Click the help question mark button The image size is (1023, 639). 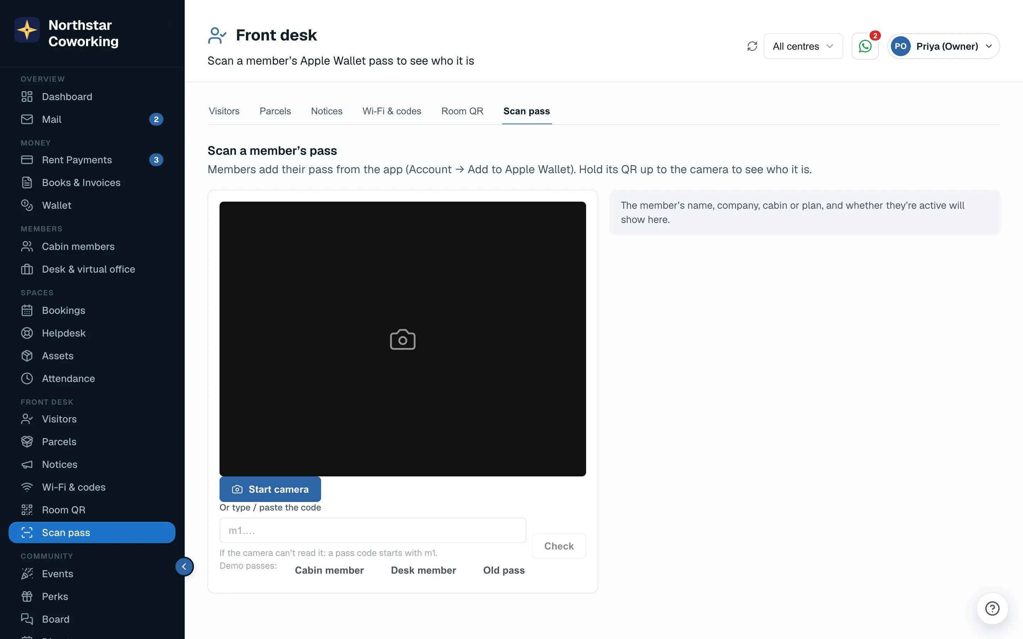point(992,608)
